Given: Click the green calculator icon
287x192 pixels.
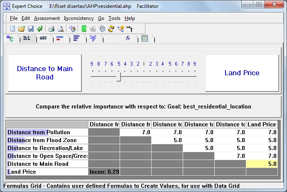Looking at the screenshot, I should 84,29.
